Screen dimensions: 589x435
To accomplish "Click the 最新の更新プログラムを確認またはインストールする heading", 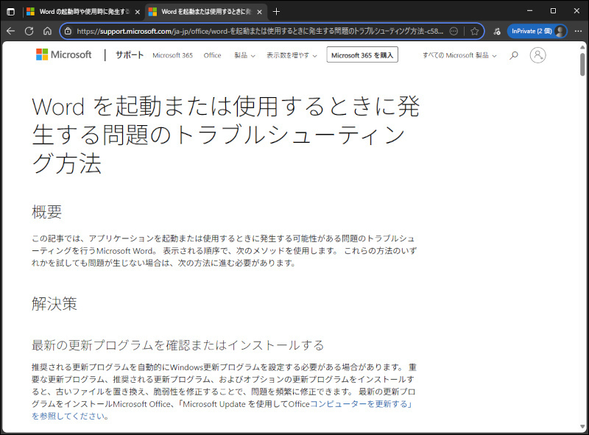I will tap(177, 345).
